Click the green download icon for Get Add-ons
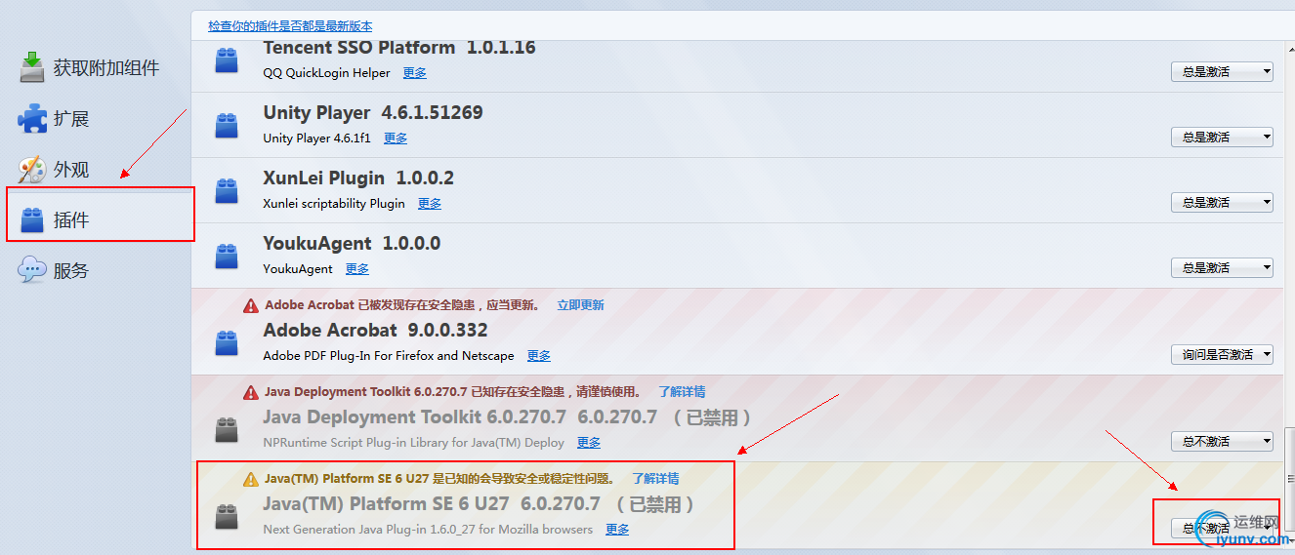Viewport: 1295px width, 555px height. coord(32,68)
